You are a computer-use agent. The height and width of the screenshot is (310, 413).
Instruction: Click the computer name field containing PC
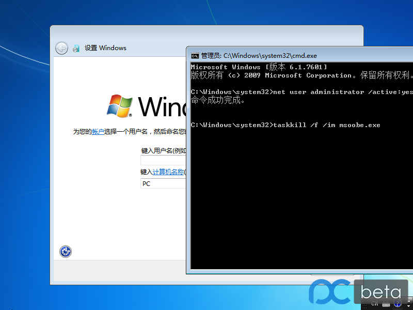[163, 183]
